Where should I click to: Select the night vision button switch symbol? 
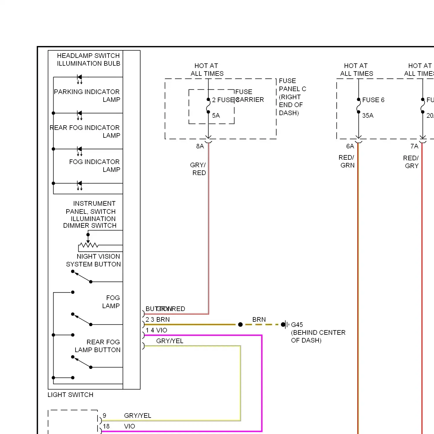coord(82,277)
